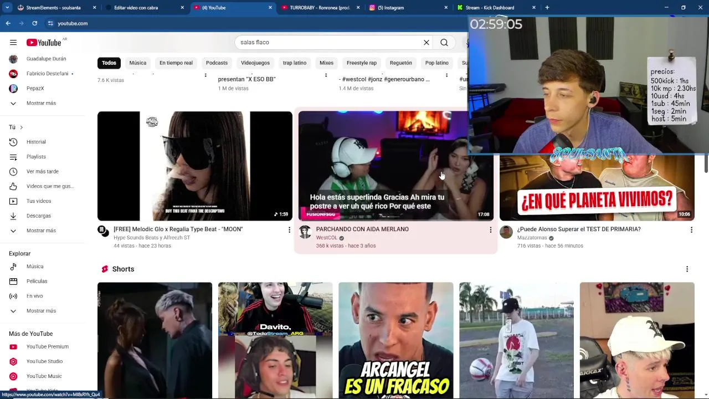Select the Videojuegos filter chip
Viewport: 709px width, 399px height.
tap(255, 63)
